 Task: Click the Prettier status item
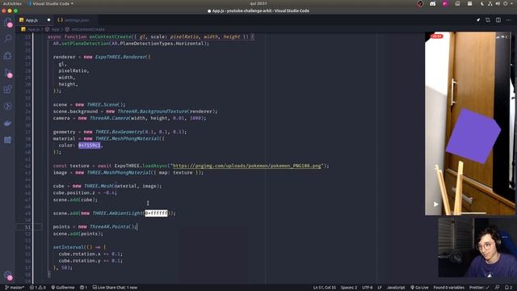479,288
